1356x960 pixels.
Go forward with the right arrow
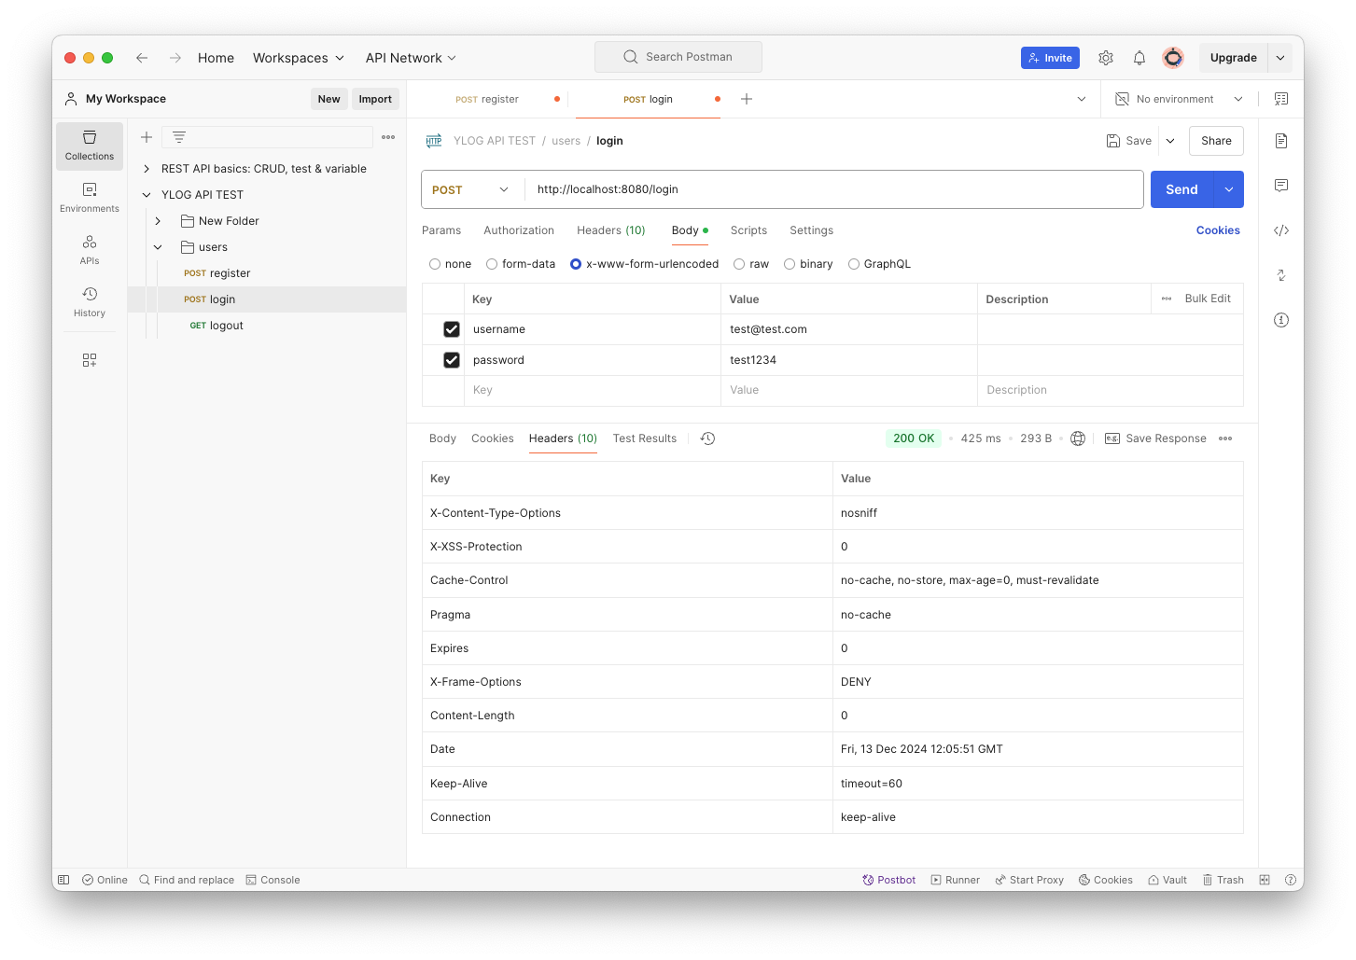(175, 58)
